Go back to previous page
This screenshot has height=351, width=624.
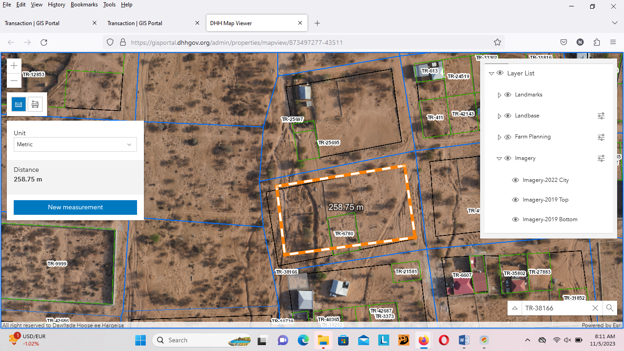(11, 42)
